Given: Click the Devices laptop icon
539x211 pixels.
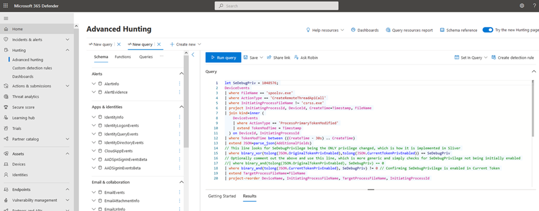Looking at the screenshot, I should (6, 164).
